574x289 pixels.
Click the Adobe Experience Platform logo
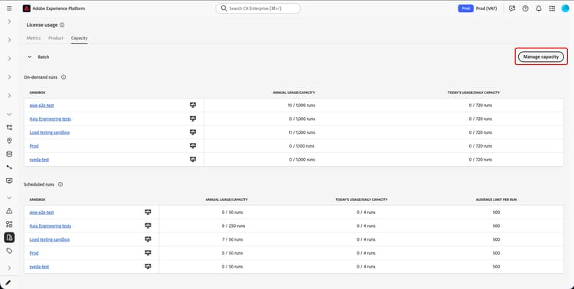point(26,8)
